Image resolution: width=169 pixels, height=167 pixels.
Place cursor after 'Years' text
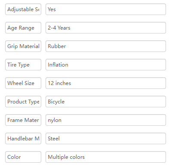point(71,28)
